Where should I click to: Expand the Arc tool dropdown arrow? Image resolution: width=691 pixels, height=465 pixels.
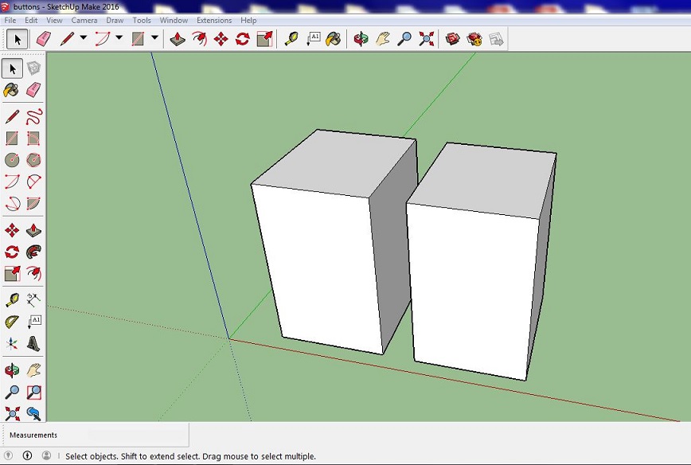pyautogui.click(x=119, y=38)
